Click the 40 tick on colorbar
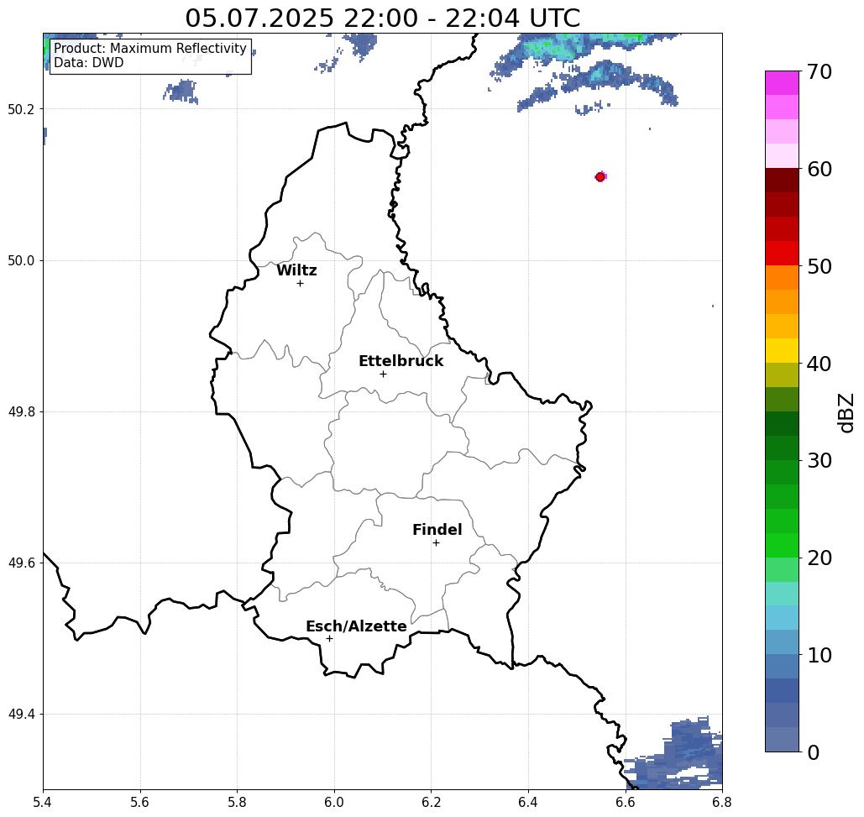 coord(819,364)
